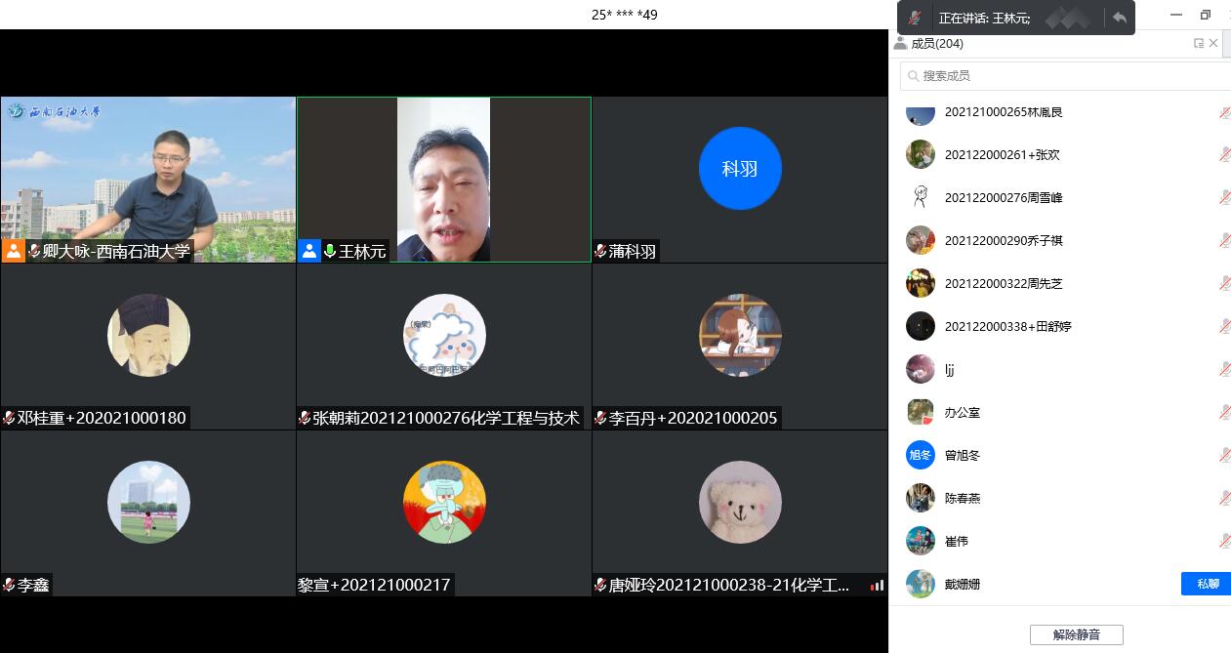Click the signal strength icon on 唐娅玲's tile
1231x653 pixels.
click(877, 585)
